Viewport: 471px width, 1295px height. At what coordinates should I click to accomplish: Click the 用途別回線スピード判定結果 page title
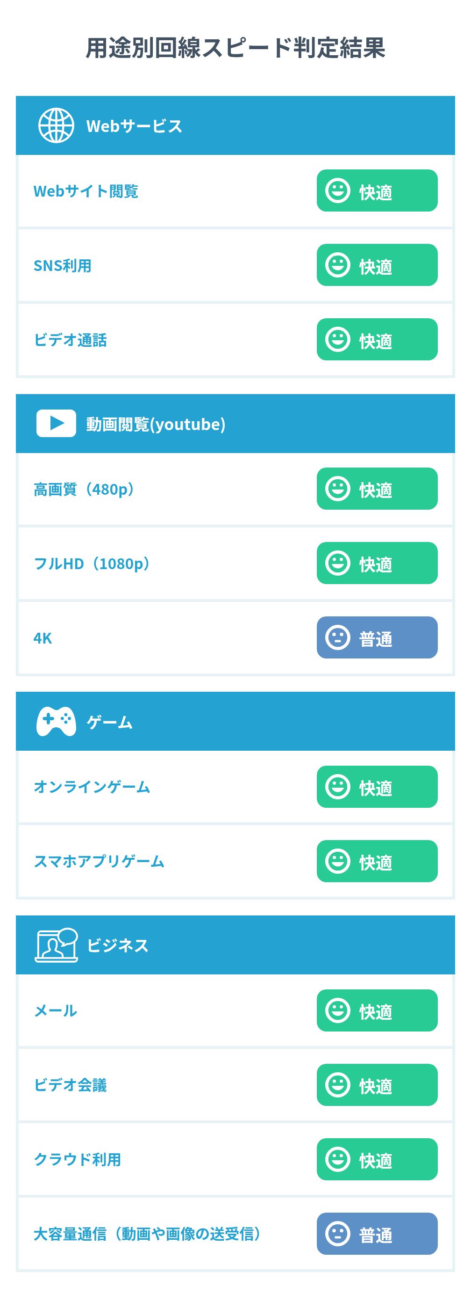(235, 48)
